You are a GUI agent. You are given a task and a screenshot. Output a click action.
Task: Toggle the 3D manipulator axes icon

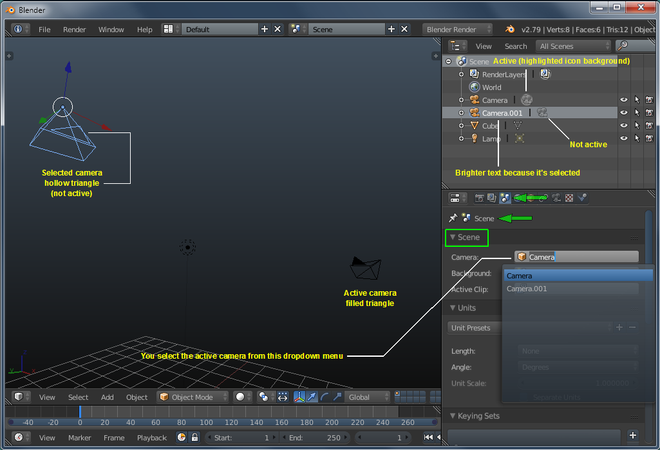299,397
